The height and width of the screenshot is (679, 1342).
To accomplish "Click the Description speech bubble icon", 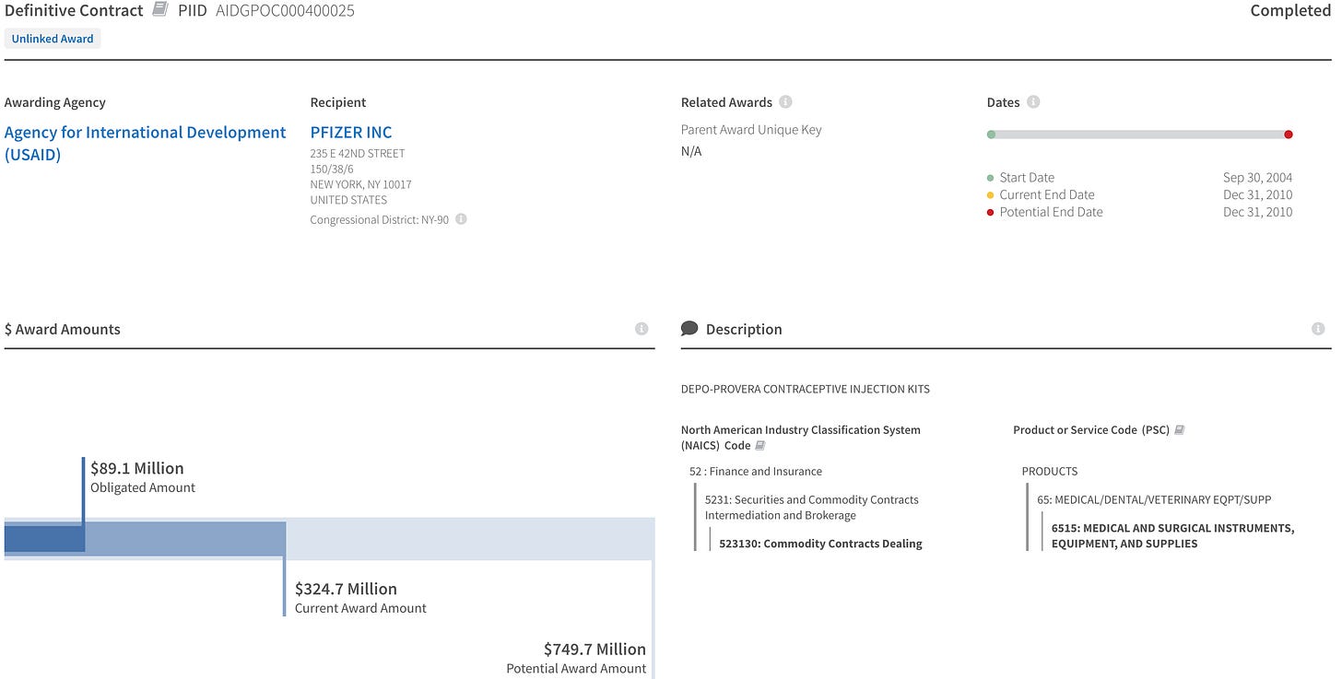I will click(689, 329).
